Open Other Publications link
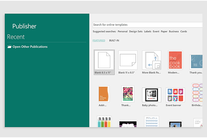The width and height of the screenshot is (207, 138). (30, 47)
